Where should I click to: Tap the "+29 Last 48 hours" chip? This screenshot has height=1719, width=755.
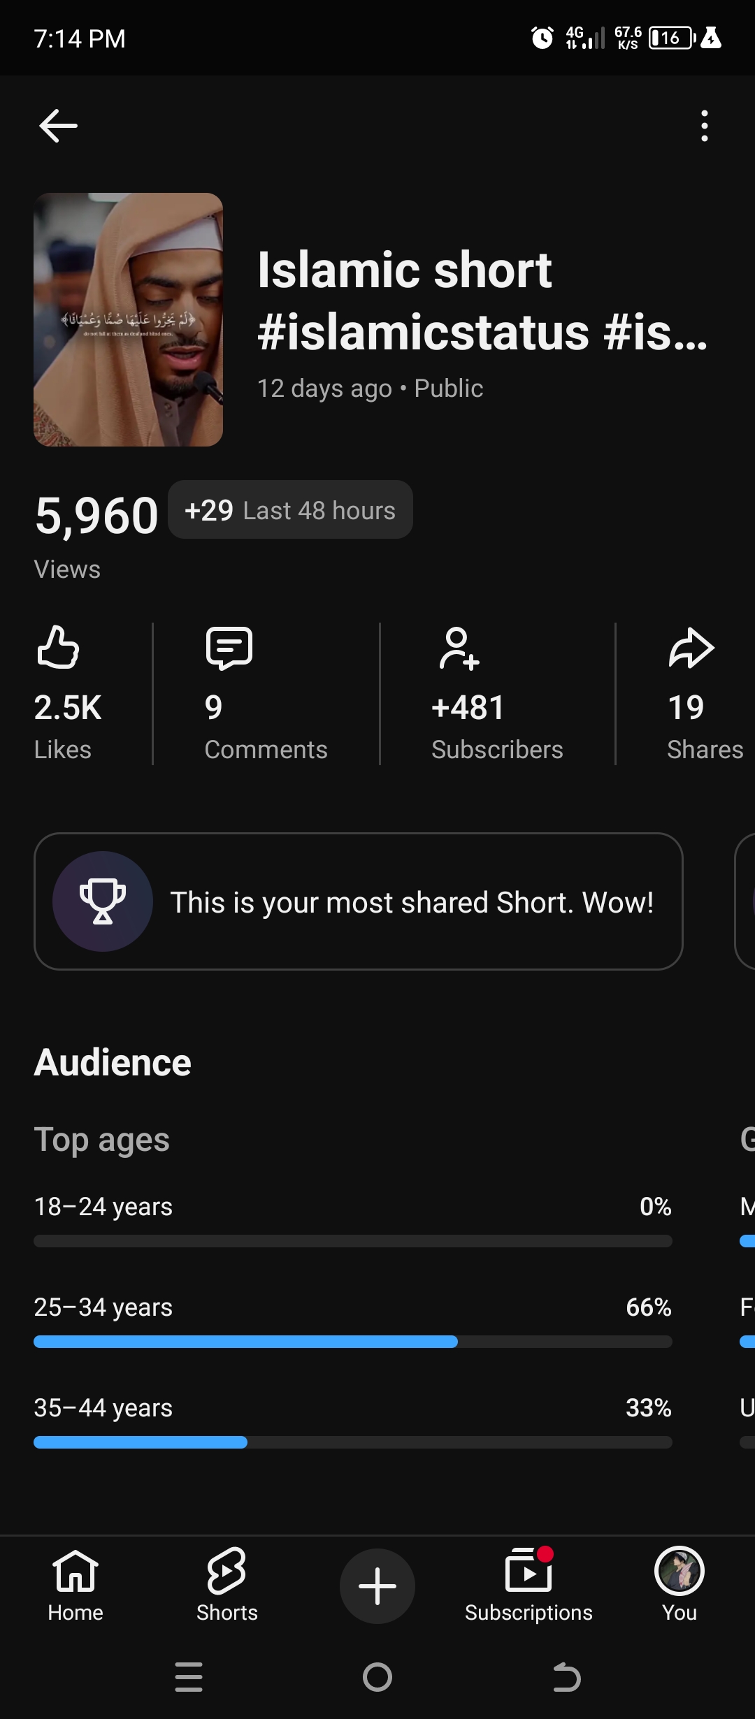click(290, 510)
